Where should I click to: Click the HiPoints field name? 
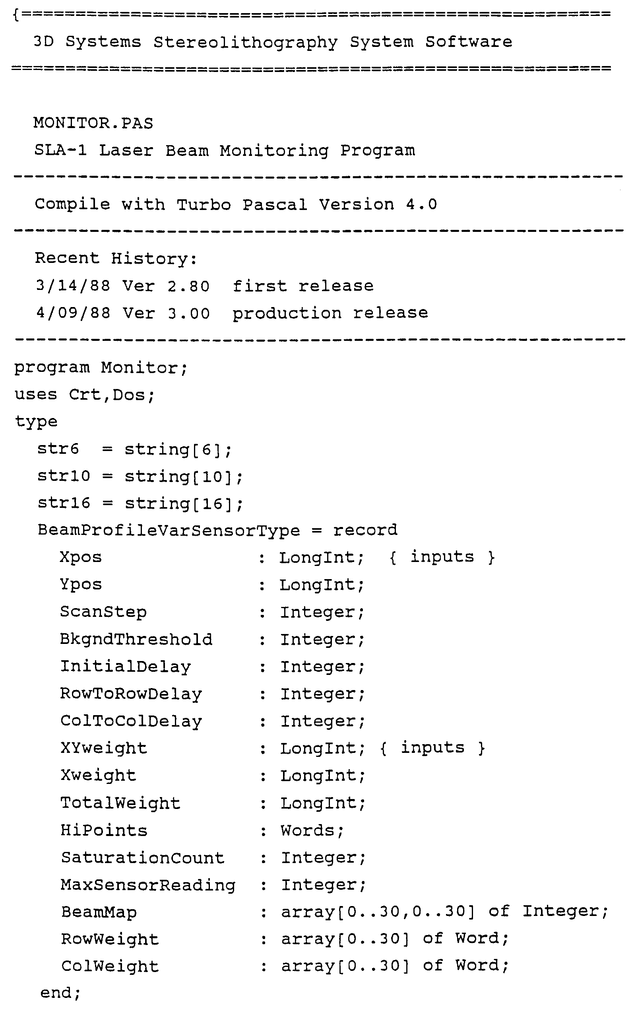point(104,830)
